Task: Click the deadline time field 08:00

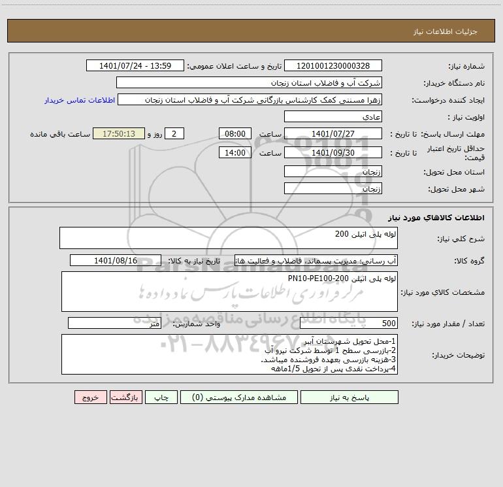Action: [x=235, y=134]
